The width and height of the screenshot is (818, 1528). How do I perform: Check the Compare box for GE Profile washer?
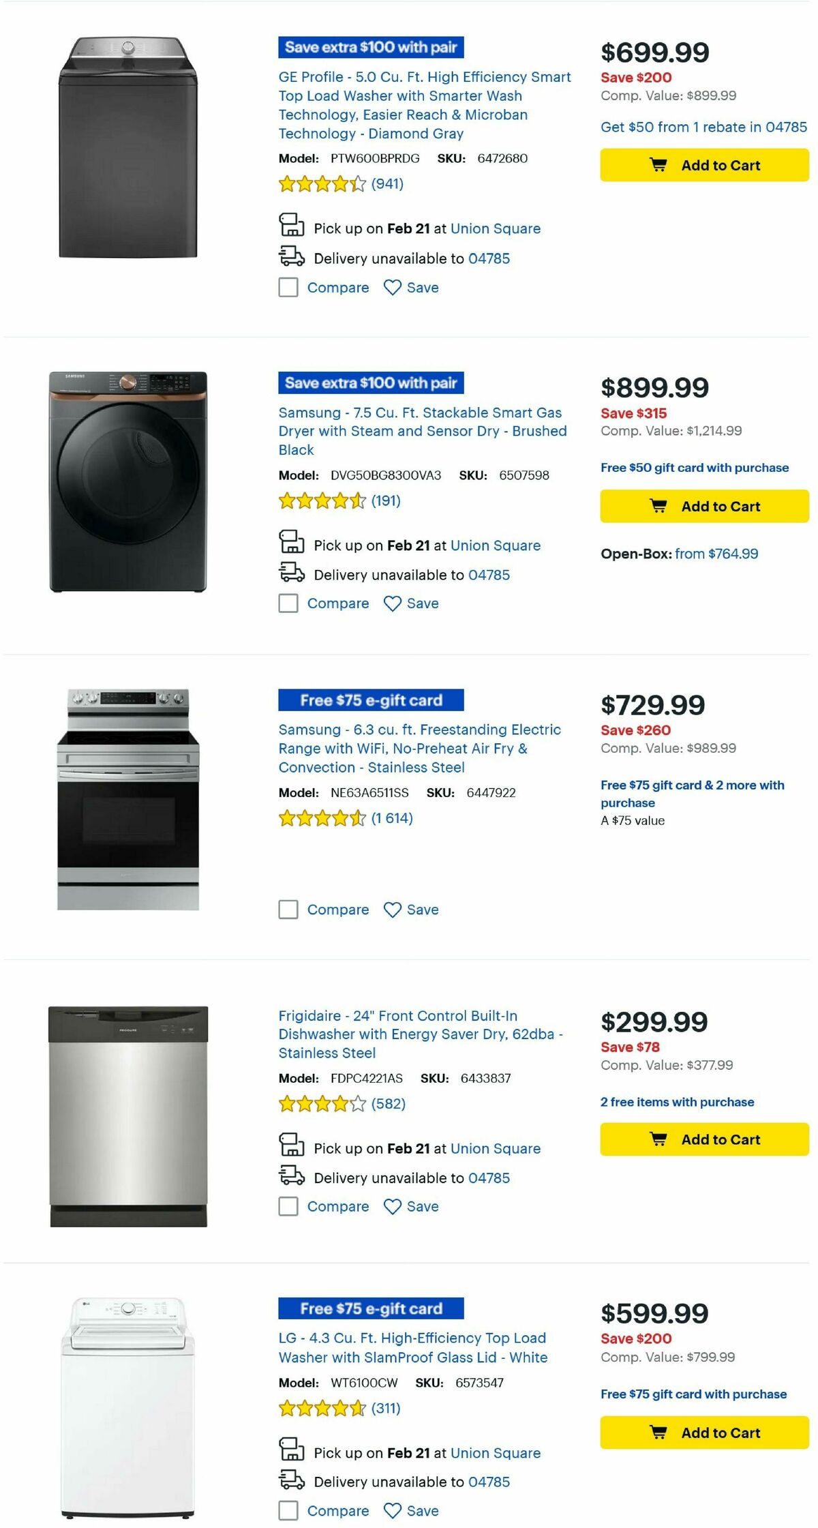(x=287, y=288)
